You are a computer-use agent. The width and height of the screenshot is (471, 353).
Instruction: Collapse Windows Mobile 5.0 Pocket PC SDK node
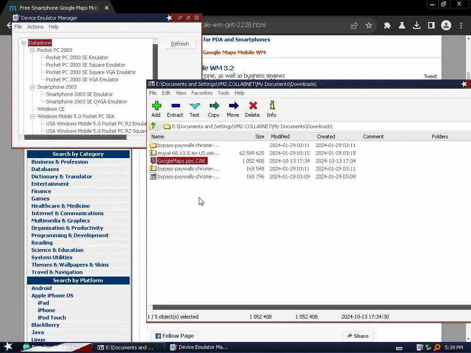tap(33, 116)
